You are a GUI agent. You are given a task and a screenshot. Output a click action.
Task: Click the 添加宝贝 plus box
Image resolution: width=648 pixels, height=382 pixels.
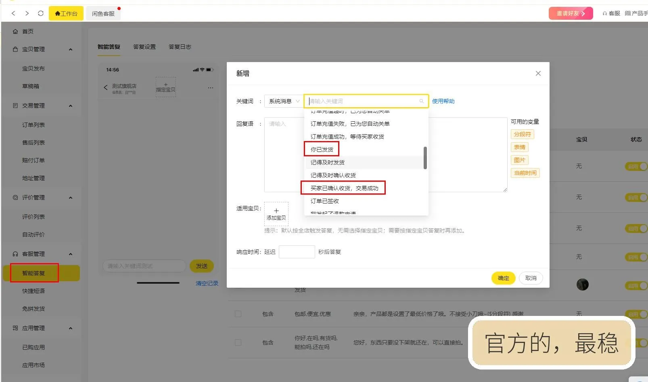[276, 214]
